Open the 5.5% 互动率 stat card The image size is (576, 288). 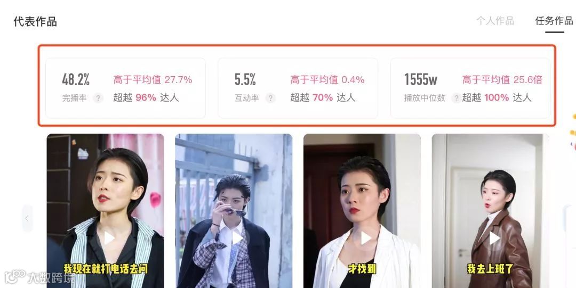[298, 88]
